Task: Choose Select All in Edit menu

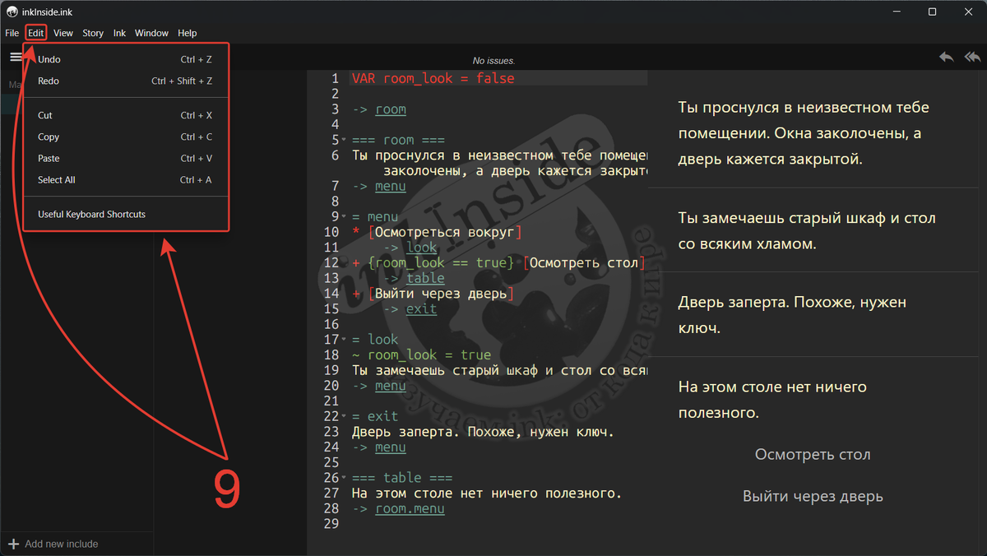Action: point(125,179)
